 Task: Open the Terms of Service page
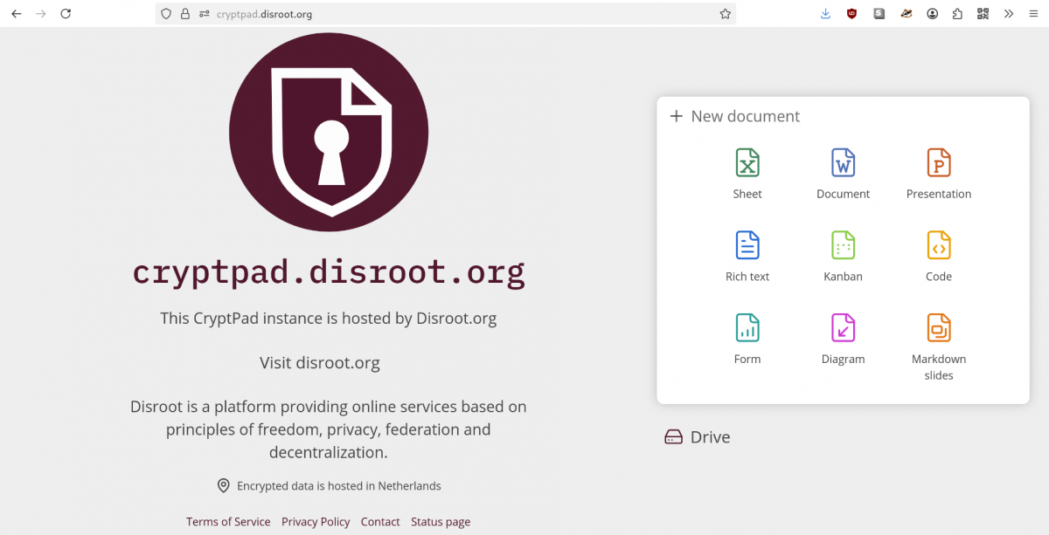(228, 521)
